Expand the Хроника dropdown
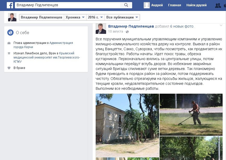The height and width of the screenshot is (160, 226). [x=75, y=17]
